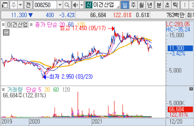Select the 틱 tick period tab
Viewport: 194px width, 126px height.
(x=175, y=5)
